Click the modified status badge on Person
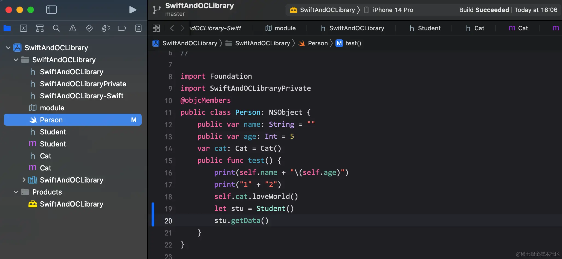This screenshot has width=562, height=259. (134, 120)
